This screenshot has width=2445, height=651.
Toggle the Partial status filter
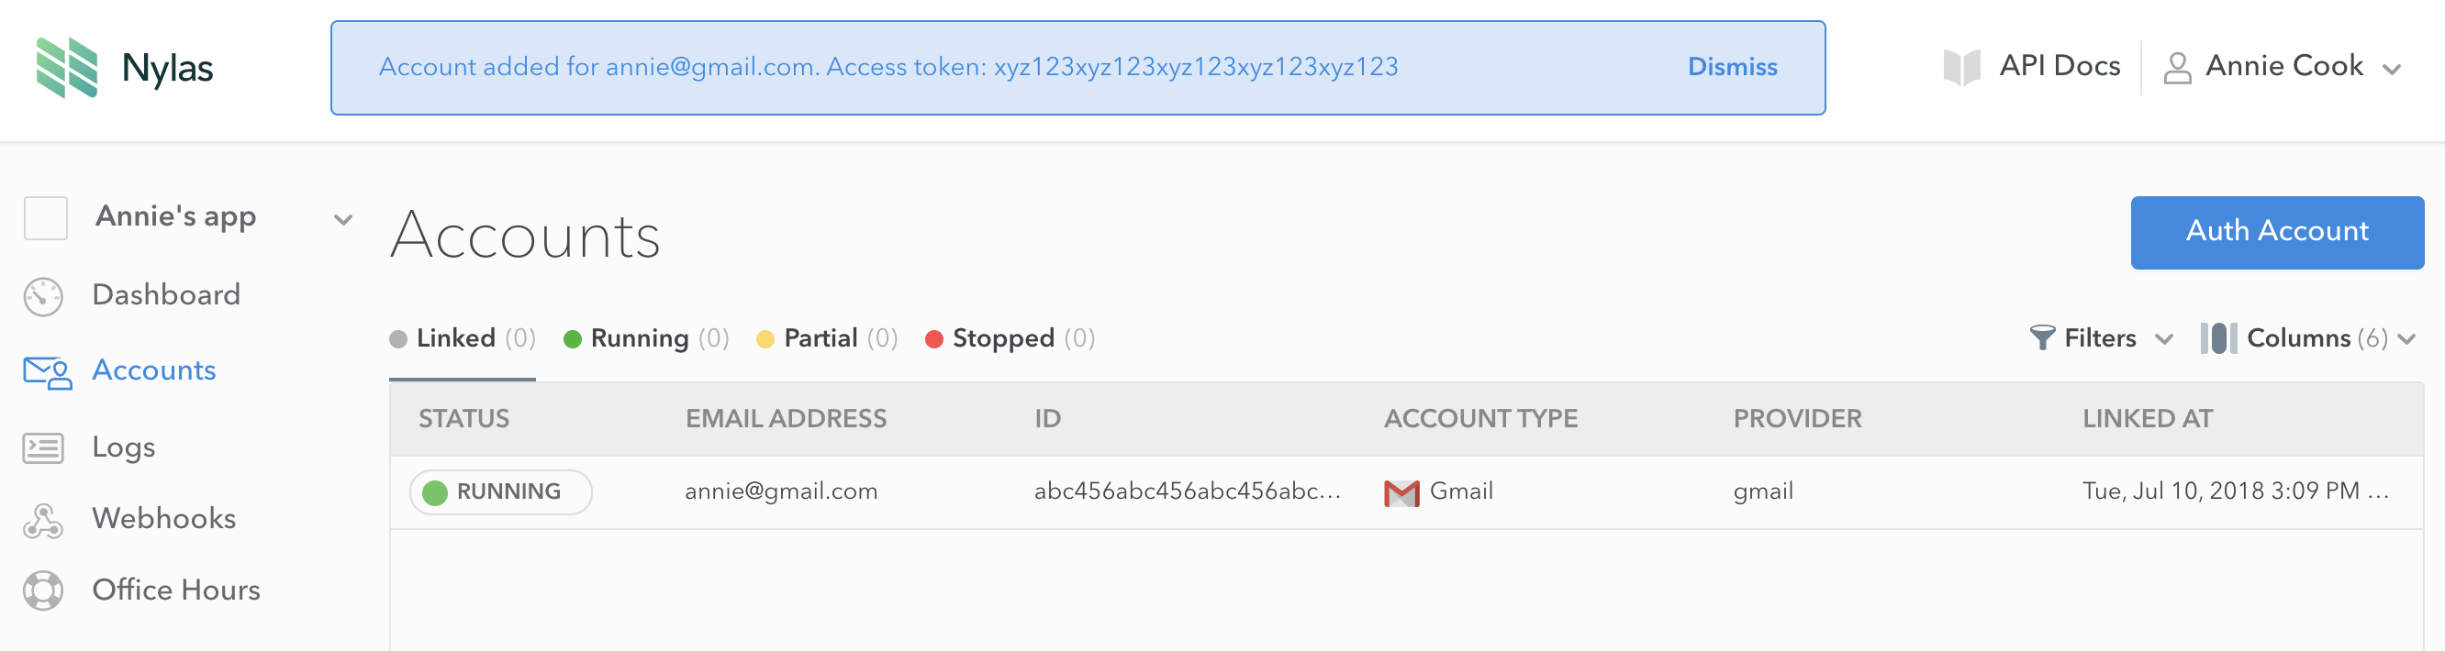tap(827, 338)
